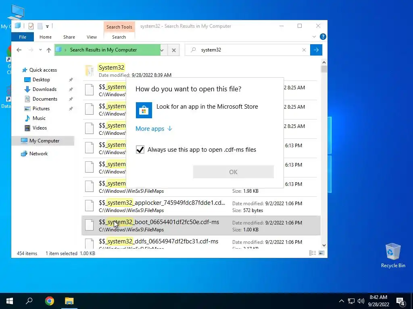This screenshot has width=413, height=309.
Task: Open Customize Quick Access Toolbar dropdown
Action: [48, 26]
